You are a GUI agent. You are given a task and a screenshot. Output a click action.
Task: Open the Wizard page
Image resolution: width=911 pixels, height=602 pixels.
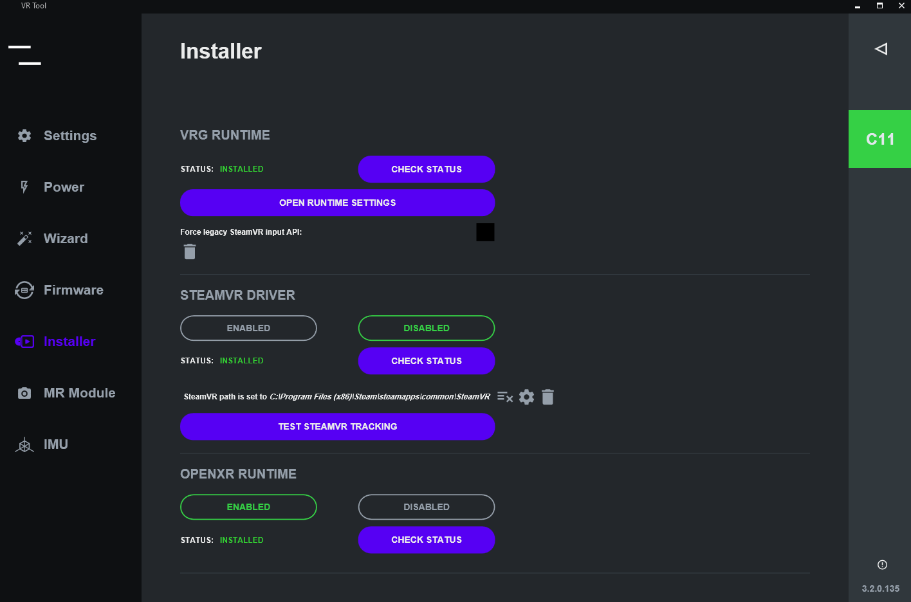[x=66, y=239]
